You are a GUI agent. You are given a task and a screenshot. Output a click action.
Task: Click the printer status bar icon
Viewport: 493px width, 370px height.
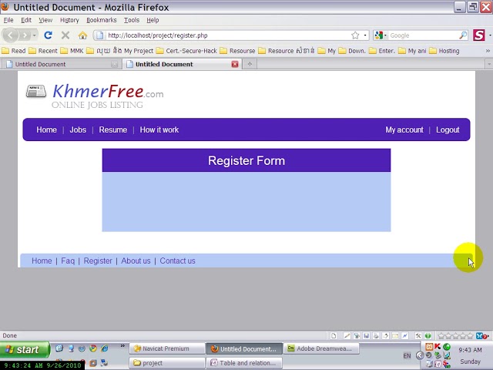tap(376, 336)
